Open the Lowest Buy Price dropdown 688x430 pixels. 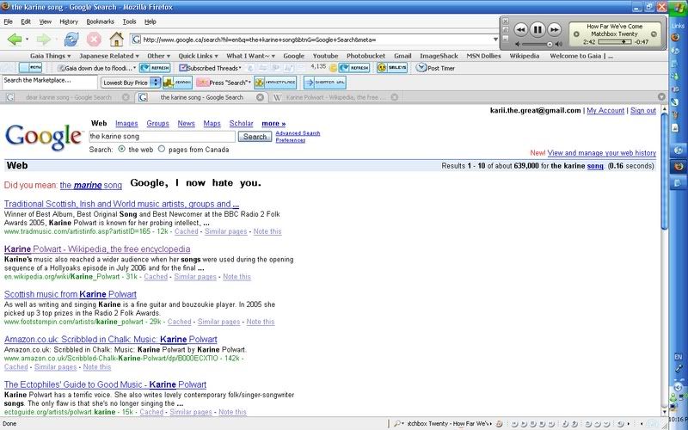pos(131,83)
